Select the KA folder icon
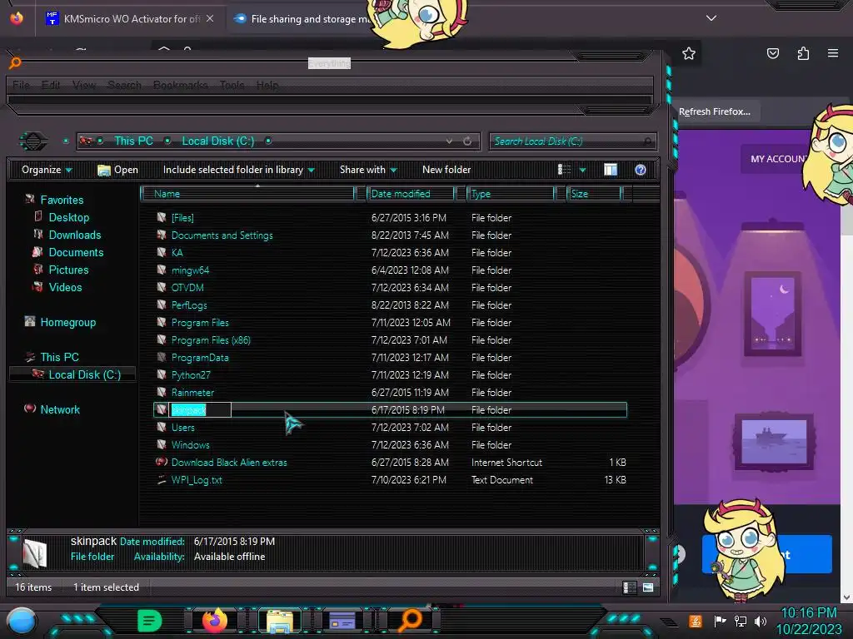This screenshot has height=639, width=853. [x=162, y=252]
